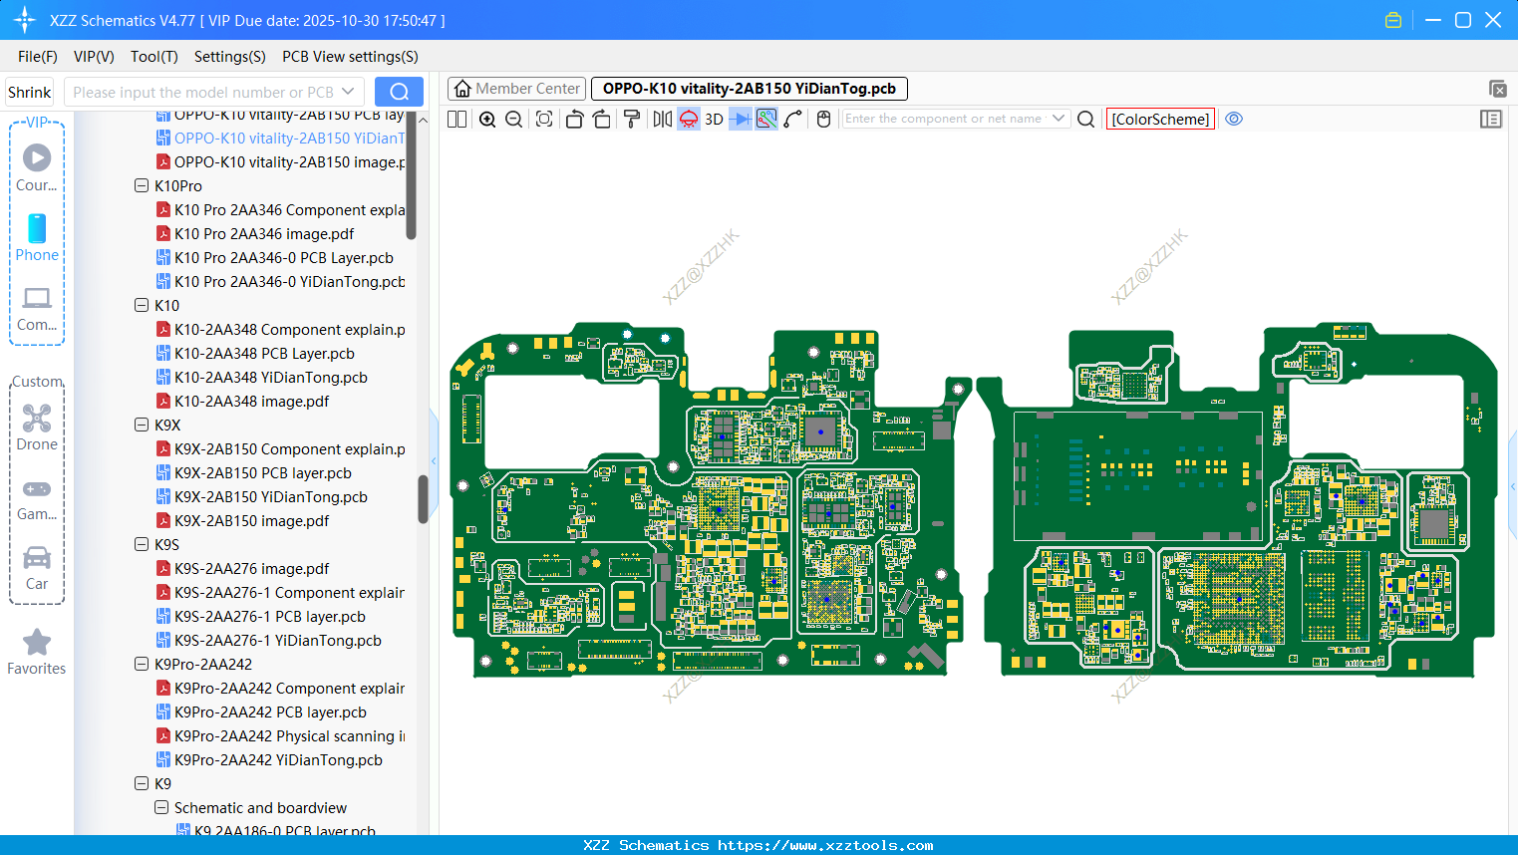The image size is (1518, 855).
Task: Open the component or net name dropdown
Action: click(1059, 119)
